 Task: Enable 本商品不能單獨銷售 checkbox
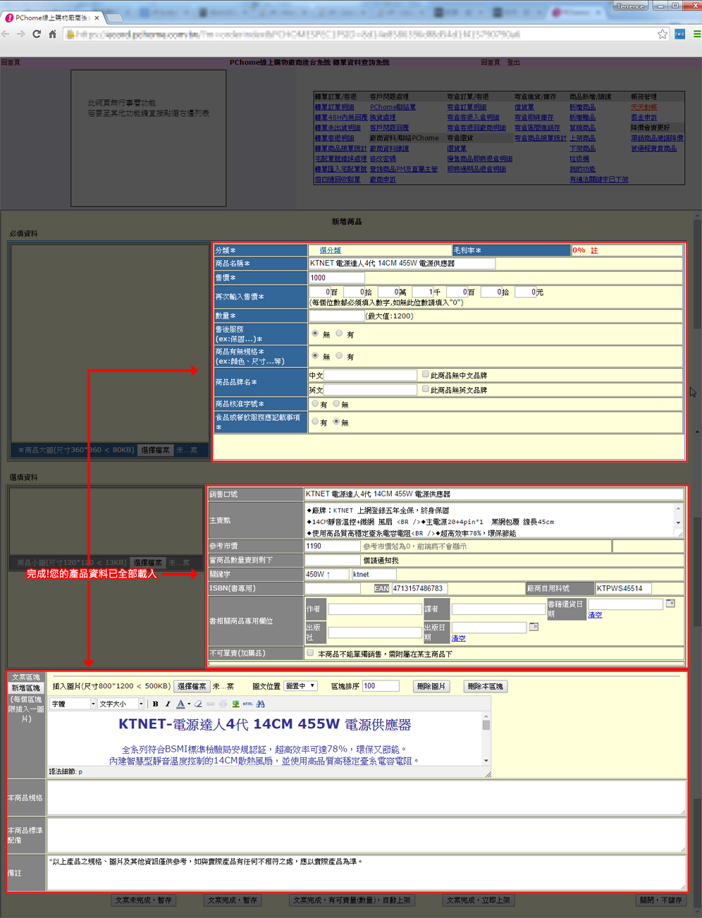pyautogui.click(x=310, y=653)
